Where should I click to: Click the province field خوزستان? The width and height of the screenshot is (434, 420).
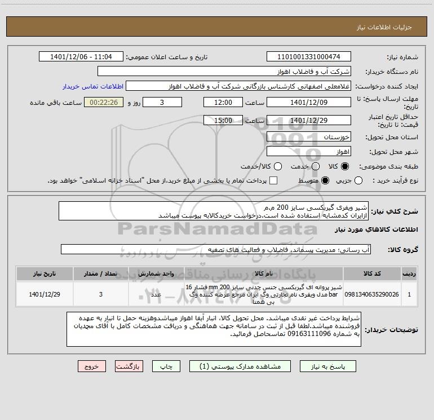pyautogui.click(x=309, y=137)
